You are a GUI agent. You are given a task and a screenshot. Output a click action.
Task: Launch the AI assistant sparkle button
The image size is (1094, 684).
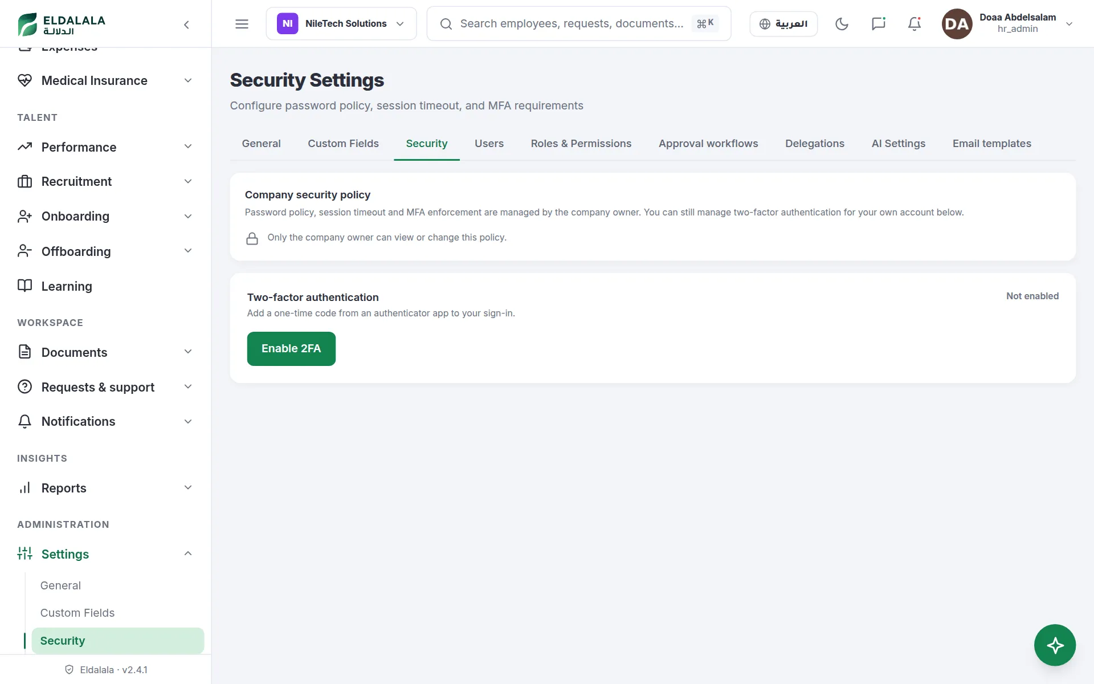1055,645
